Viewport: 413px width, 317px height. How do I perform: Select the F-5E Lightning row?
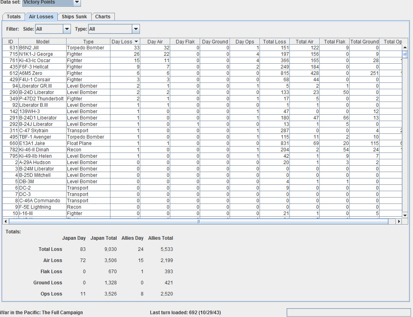pos(202,207)
